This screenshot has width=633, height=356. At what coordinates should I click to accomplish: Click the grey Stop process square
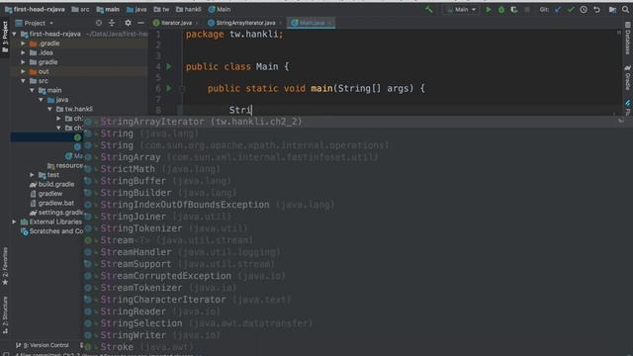click(x=527, y=9)
